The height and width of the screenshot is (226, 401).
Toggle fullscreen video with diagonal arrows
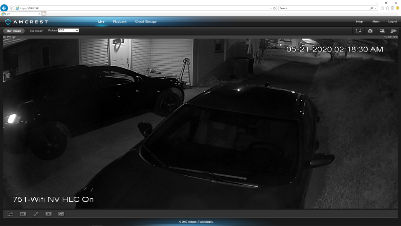click(x=36, y=214)
